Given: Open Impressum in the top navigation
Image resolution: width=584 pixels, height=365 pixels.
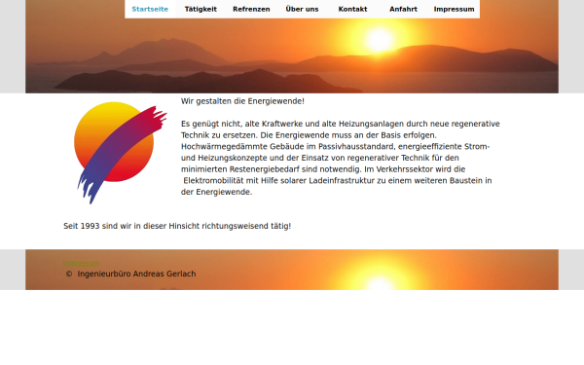Looking at the screenshot, I should 454,9.
